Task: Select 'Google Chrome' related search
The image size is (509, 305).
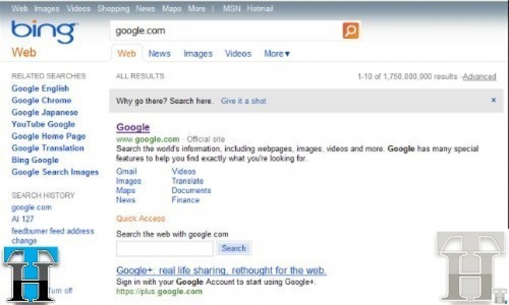Action: pos(42,100)
